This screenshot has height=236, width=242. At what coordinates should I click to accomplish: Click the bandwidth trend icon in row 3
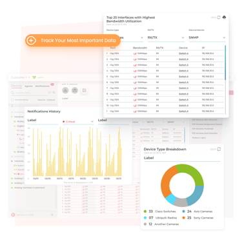pyautogui.click(x=135, y=65)
